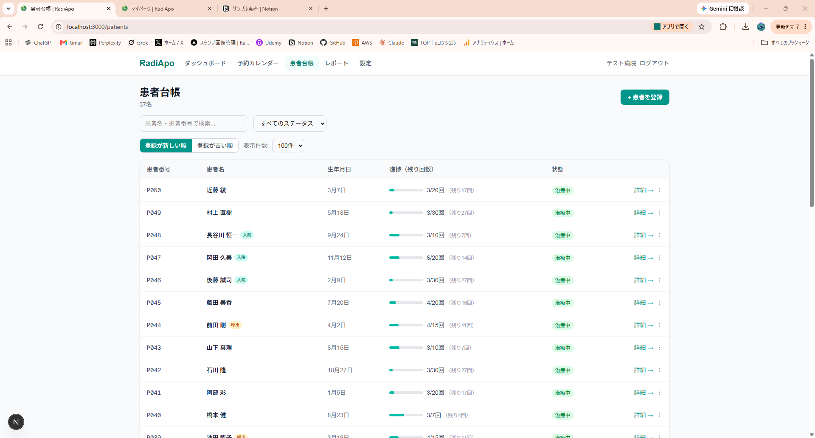Open GitHub bookmark
Viewport: 815px width, 438px height.
pyautogui.click(x=333, y=42)
